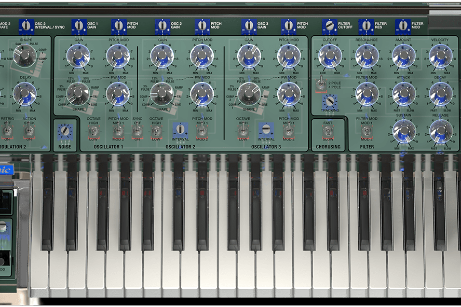
Task: Click the Oscillator 2 Gain knob
Action: coord(162,56)
